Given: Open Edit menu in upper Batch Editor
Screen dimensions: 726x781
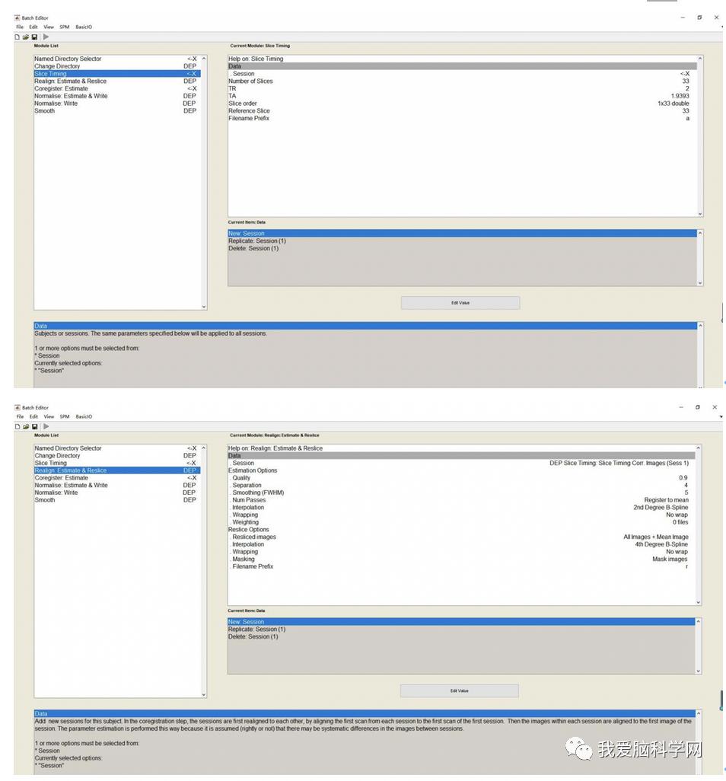Looking at the screenshot, I should tap(33, 27).
